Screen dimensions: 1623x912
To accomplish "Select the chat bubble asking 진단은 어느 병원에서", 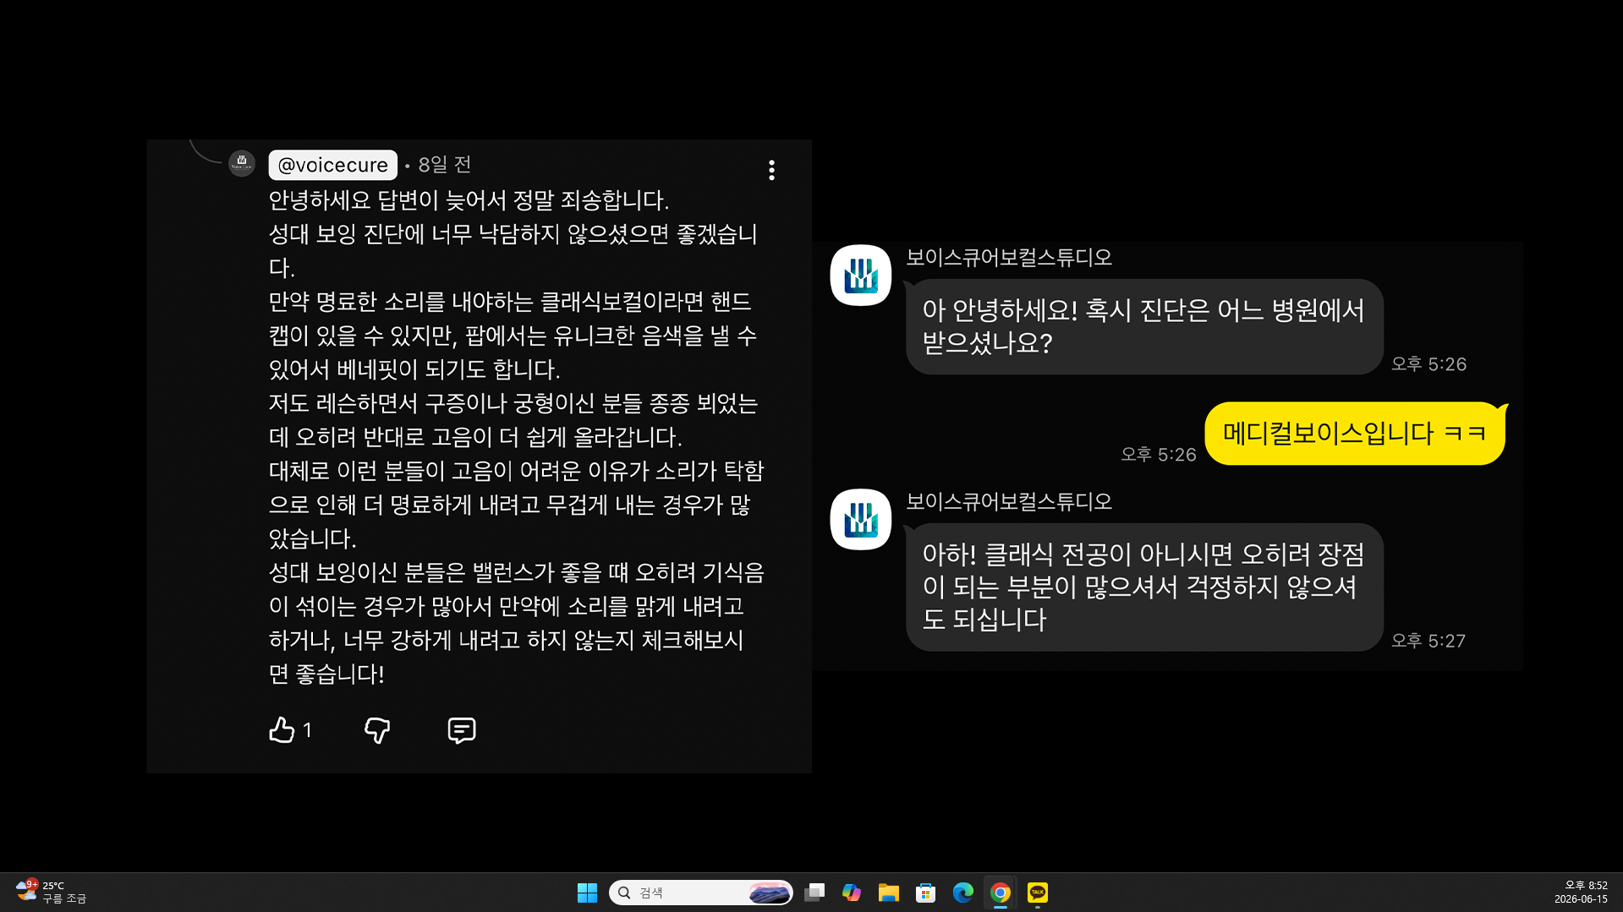I will (1144, 327).
